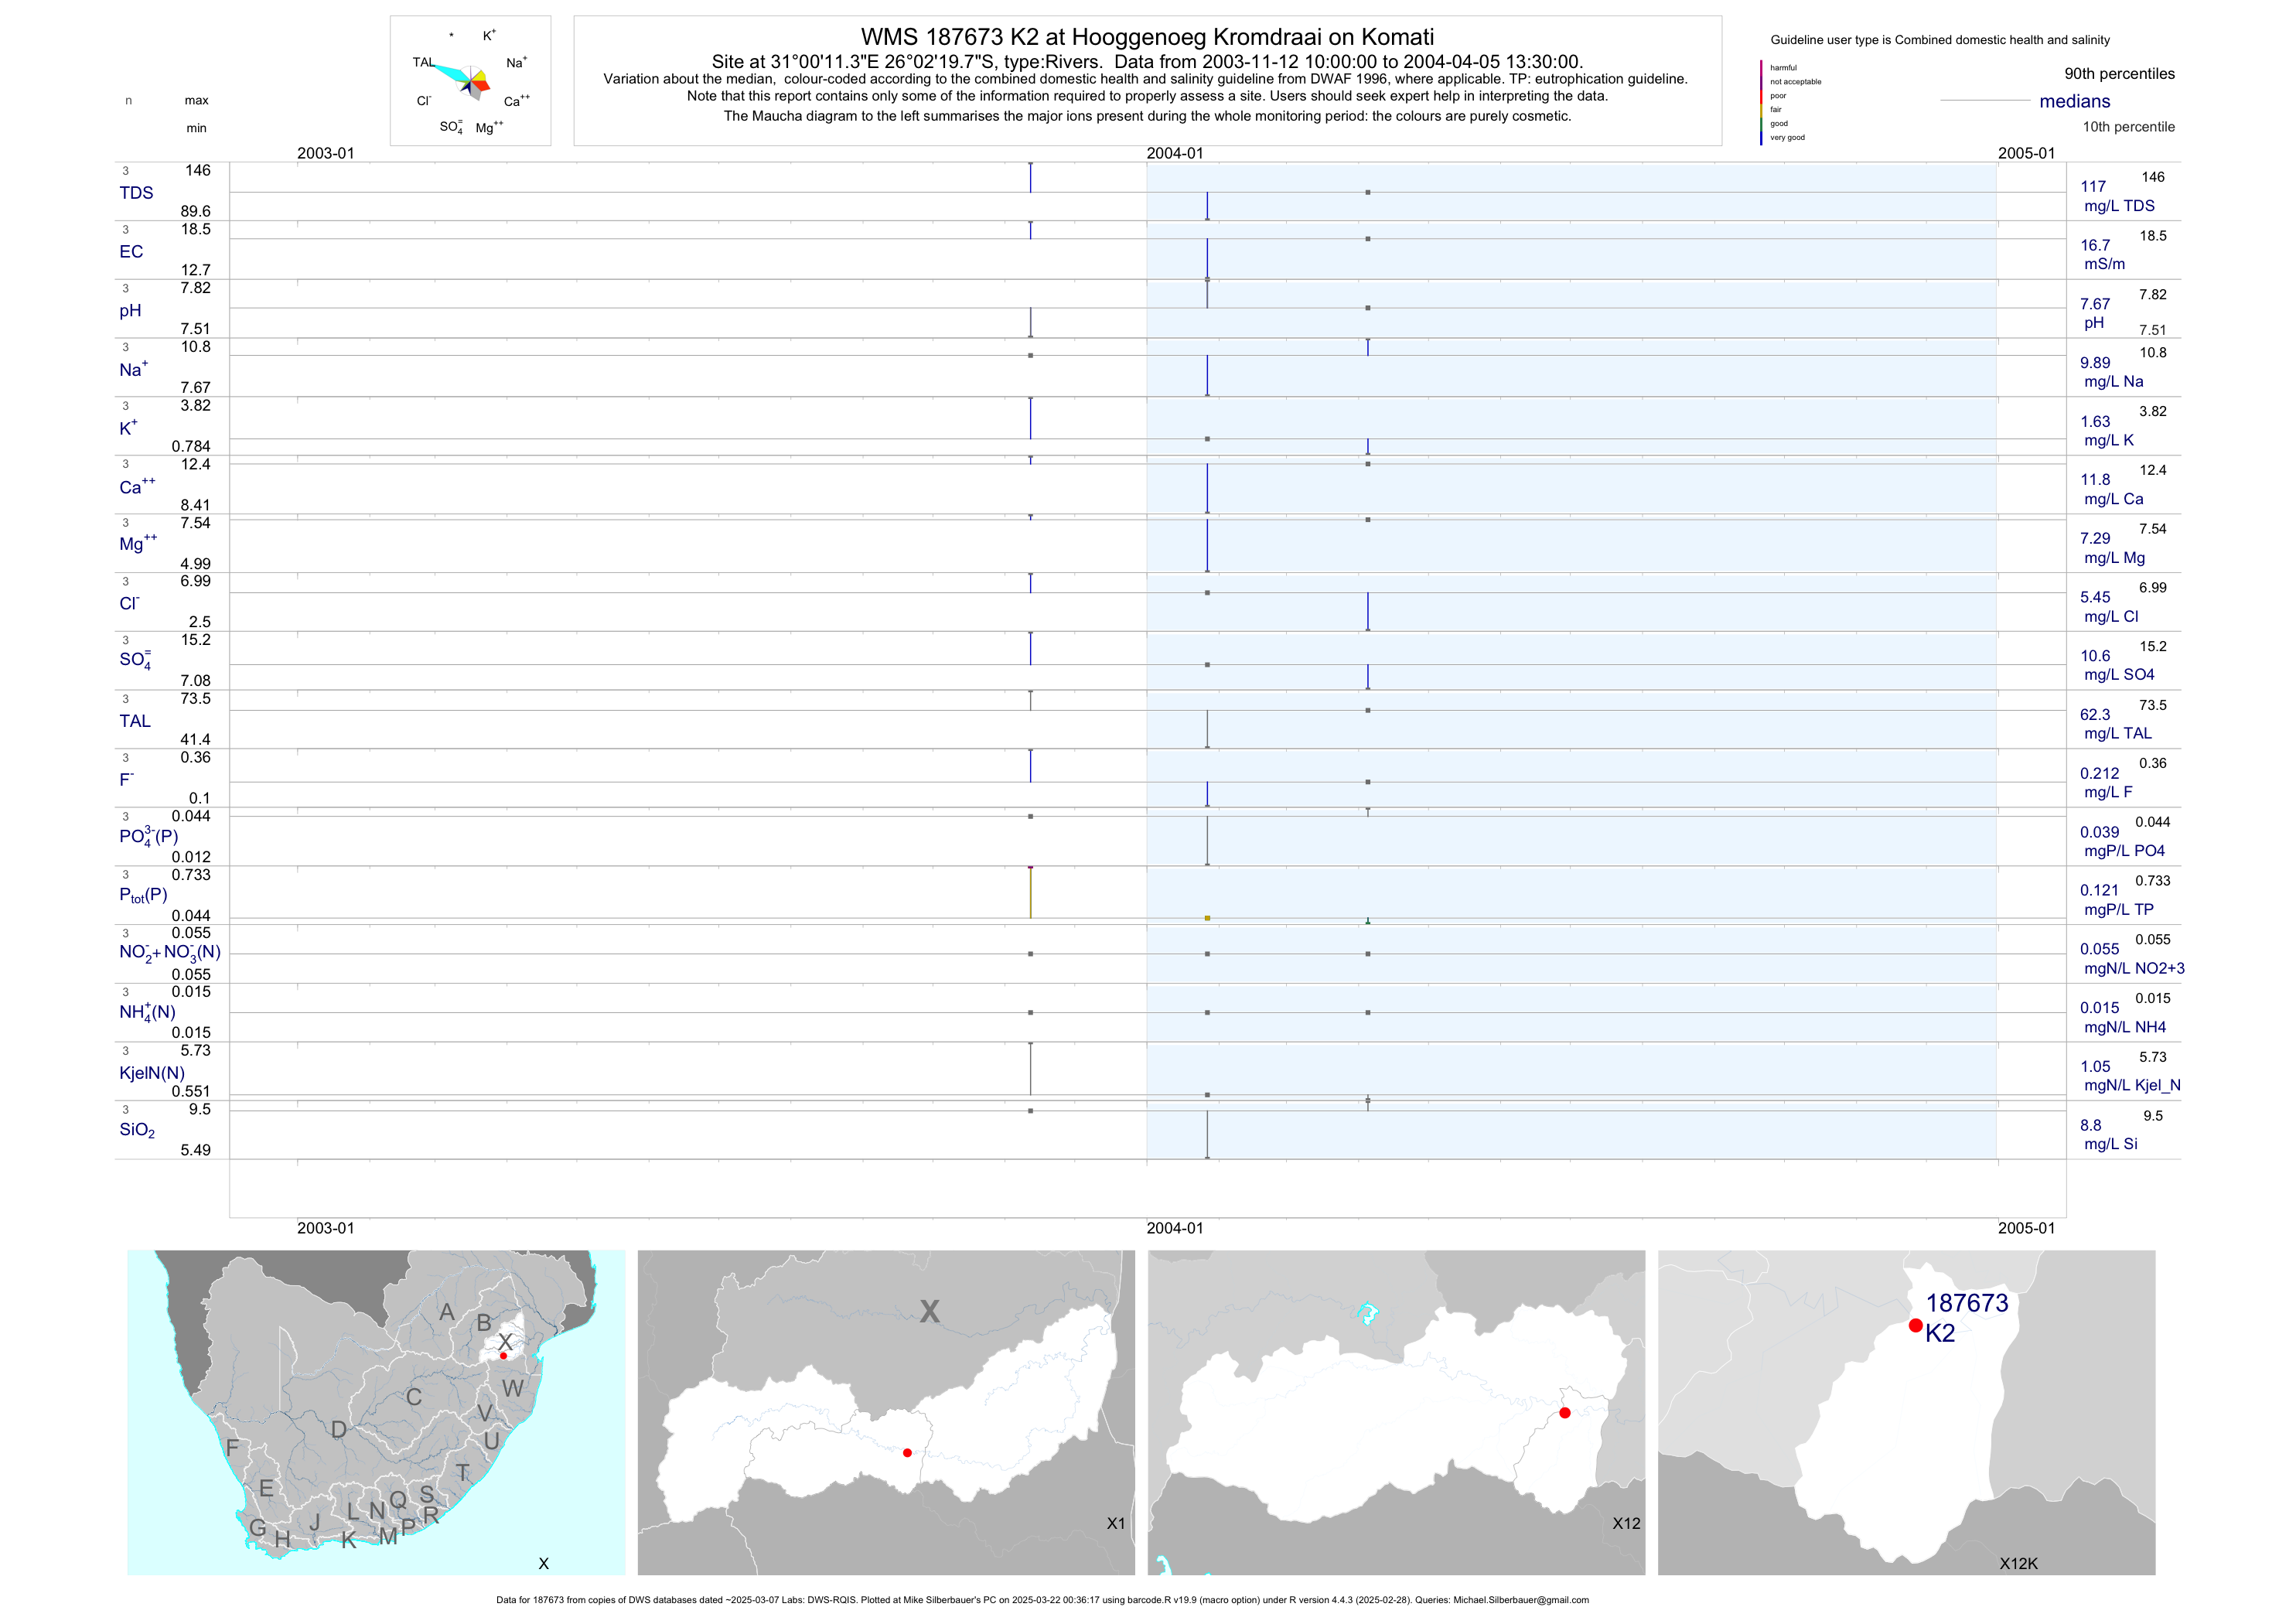Click the bottom 2003-01 timeline label
The height and width of the screenshot is (1624, 2296).
click(x=325, y=1228)
